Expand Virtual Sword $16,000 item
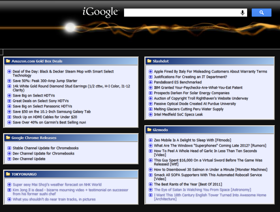Screen dimensions: 280x212 tap(151, 160)
